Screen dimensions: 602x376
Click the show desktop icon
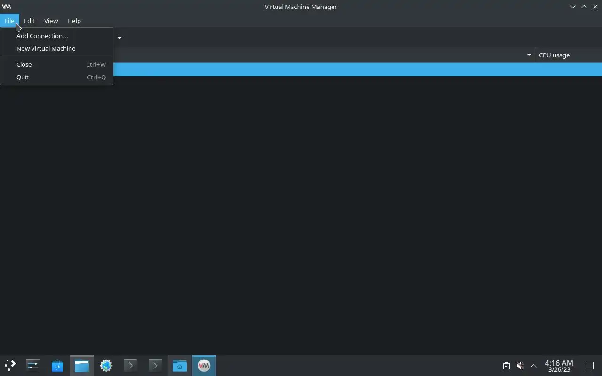coord(590,366)
